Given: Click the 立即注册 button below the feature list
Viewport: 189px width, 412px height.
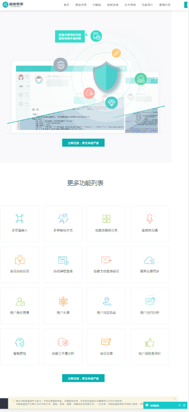Looking at the screenshot, I should (x=83, y=378).
